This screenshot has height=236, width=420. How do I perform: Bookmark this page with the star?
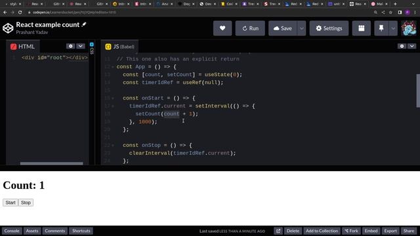(x=391, y=12)
